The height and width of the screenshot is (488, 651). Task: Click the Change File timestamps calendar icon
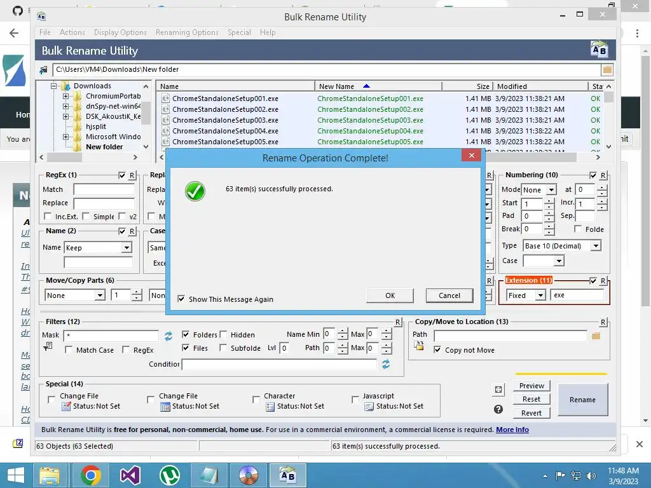point(165,406)
